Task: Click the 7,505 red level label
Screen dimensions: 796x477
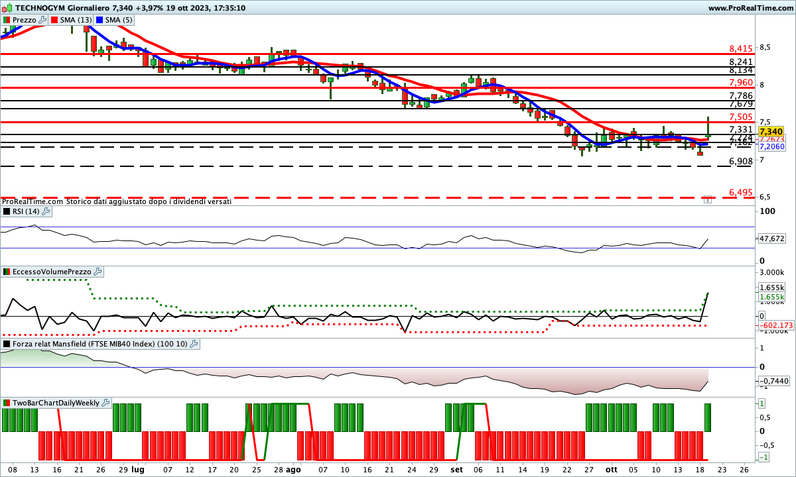Action: coord(741,117)
